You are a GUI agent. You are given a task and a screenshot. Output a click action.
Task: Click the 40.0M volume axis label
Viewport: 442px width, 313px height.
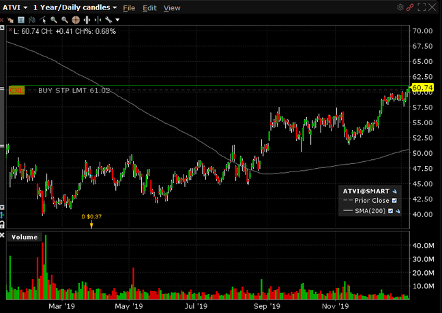click(423, 246)
